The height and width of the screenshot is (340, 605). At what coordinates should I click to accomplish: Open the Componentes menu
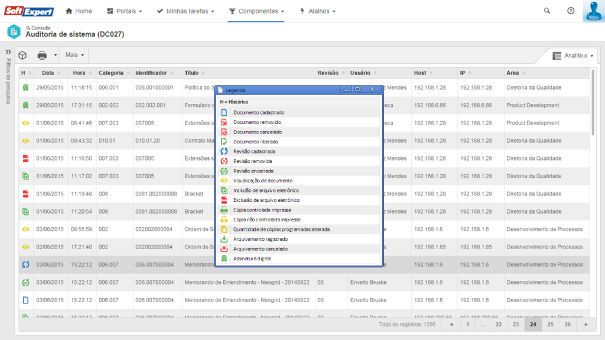[257, 11]
